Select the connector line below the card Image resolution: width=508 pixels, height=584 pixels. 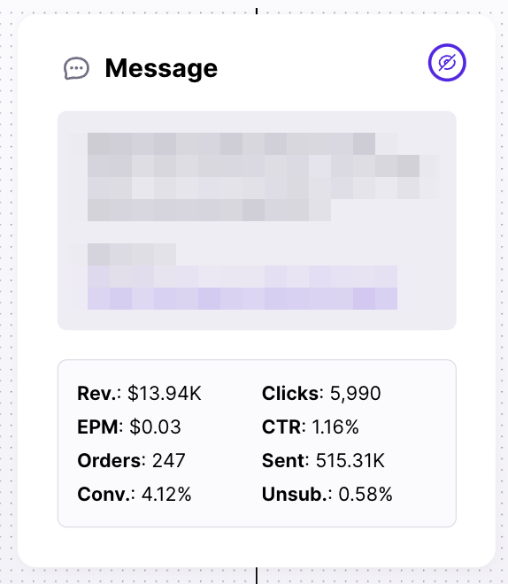[x=257, y=576]
